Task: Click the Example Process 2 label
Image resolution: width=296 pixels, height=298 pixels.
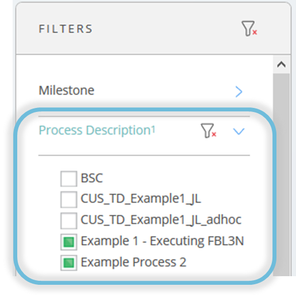Action: [x=133, y=262]
